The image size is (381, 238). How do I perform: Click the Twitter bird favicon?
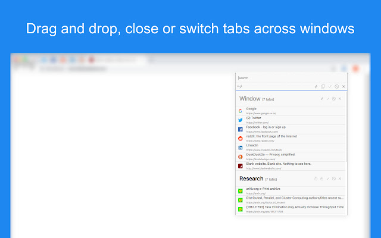[x=241, y=120]
